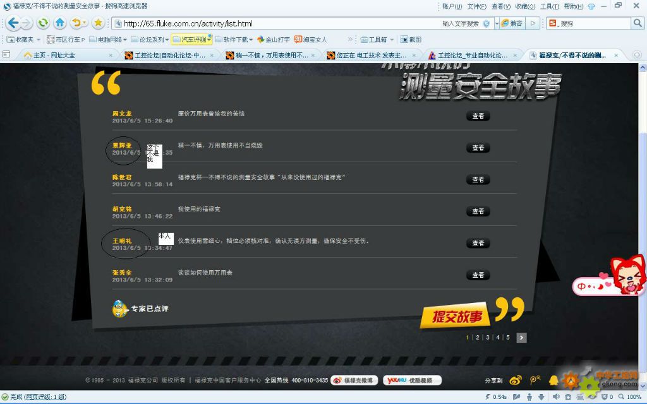Click the undo closed tab icon
Image resolution: width=647 pixels, height=404 pixels.
(x=76, y=23)
